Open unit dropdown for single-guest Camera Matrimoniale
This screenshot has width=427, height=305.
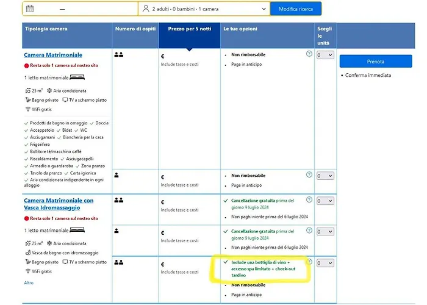click(x=325, y=176)
